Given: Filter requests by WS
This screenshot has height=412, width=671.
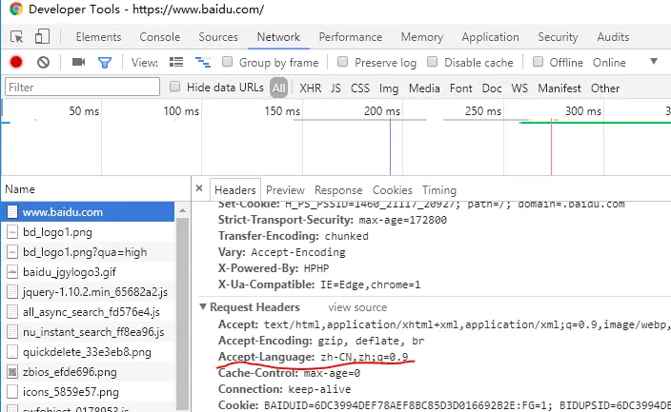Looking at the screenshot, I should [519, 88].
